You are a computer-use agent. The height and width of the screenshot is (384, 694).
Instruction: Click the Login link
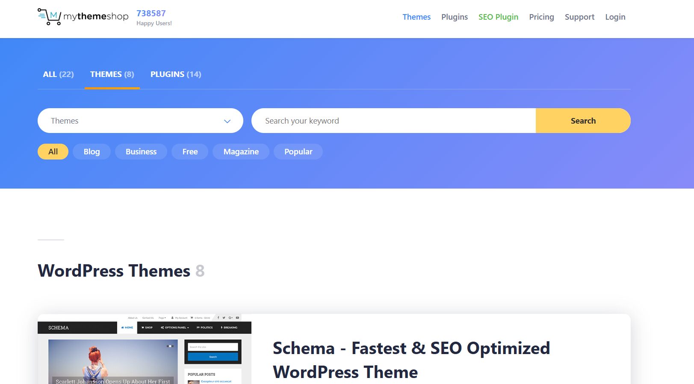pyautogui.click(x=615, y=17)
